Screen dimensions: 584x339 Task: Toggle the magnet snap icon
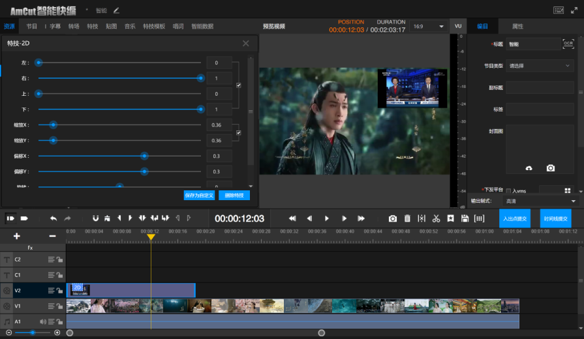tap(95, 218)
